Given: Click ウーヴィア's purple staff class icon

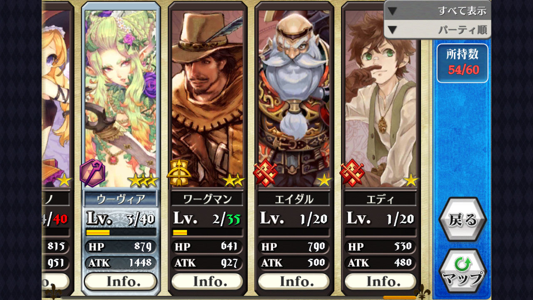Looking at the screenshot, I should pyautogui.click(x=92, y=173).
